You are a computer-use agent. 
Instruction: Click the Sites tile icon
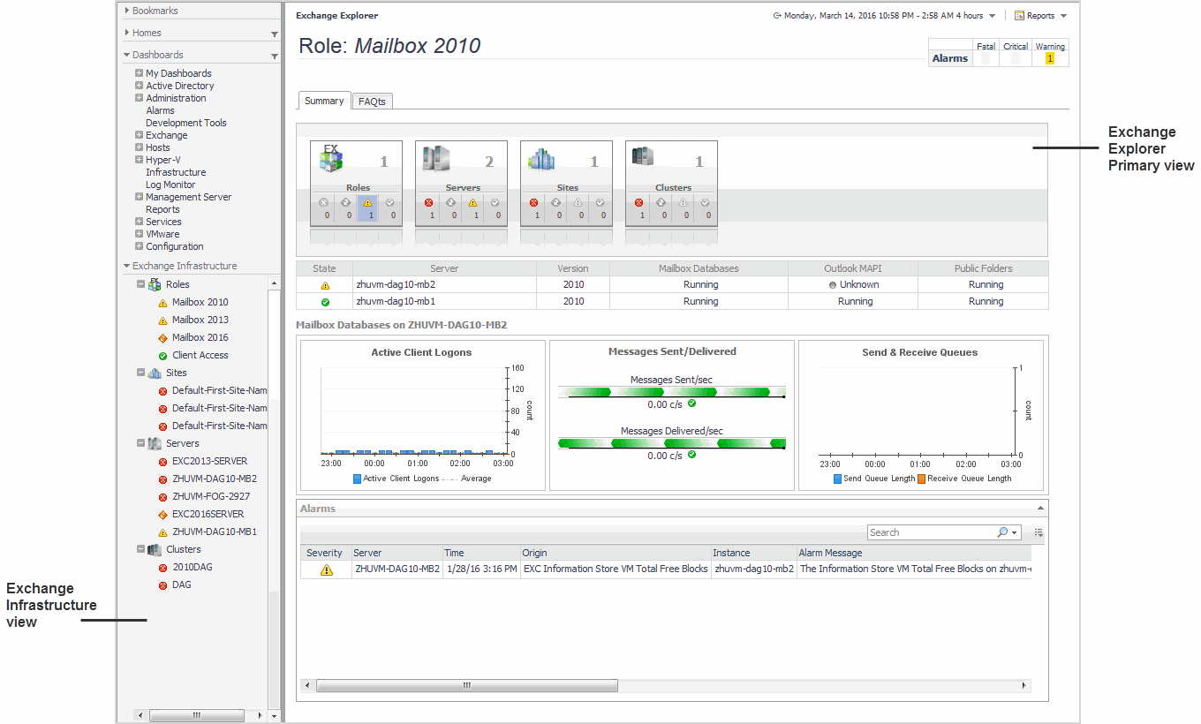pos(541,159)
